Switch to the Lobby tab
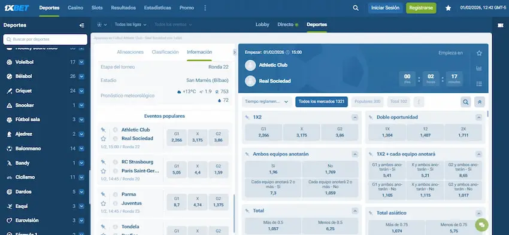509x235 pixels. [x=262, y=25]
